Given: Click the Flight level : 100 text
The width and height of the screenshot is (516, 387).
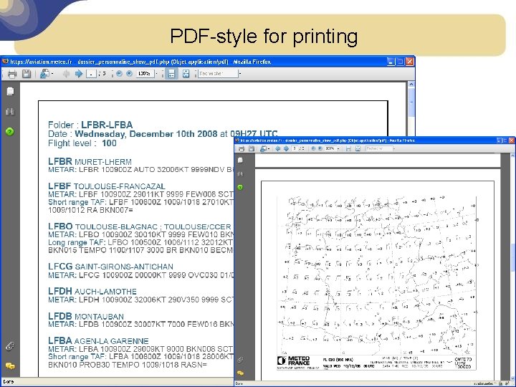Looking at the screenshot, I should click(82, 143).
